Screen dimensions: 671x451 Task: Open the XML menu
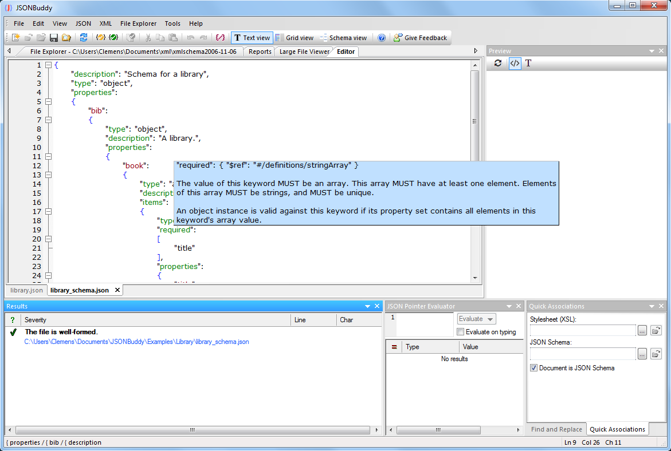click(x=105, y=23)
